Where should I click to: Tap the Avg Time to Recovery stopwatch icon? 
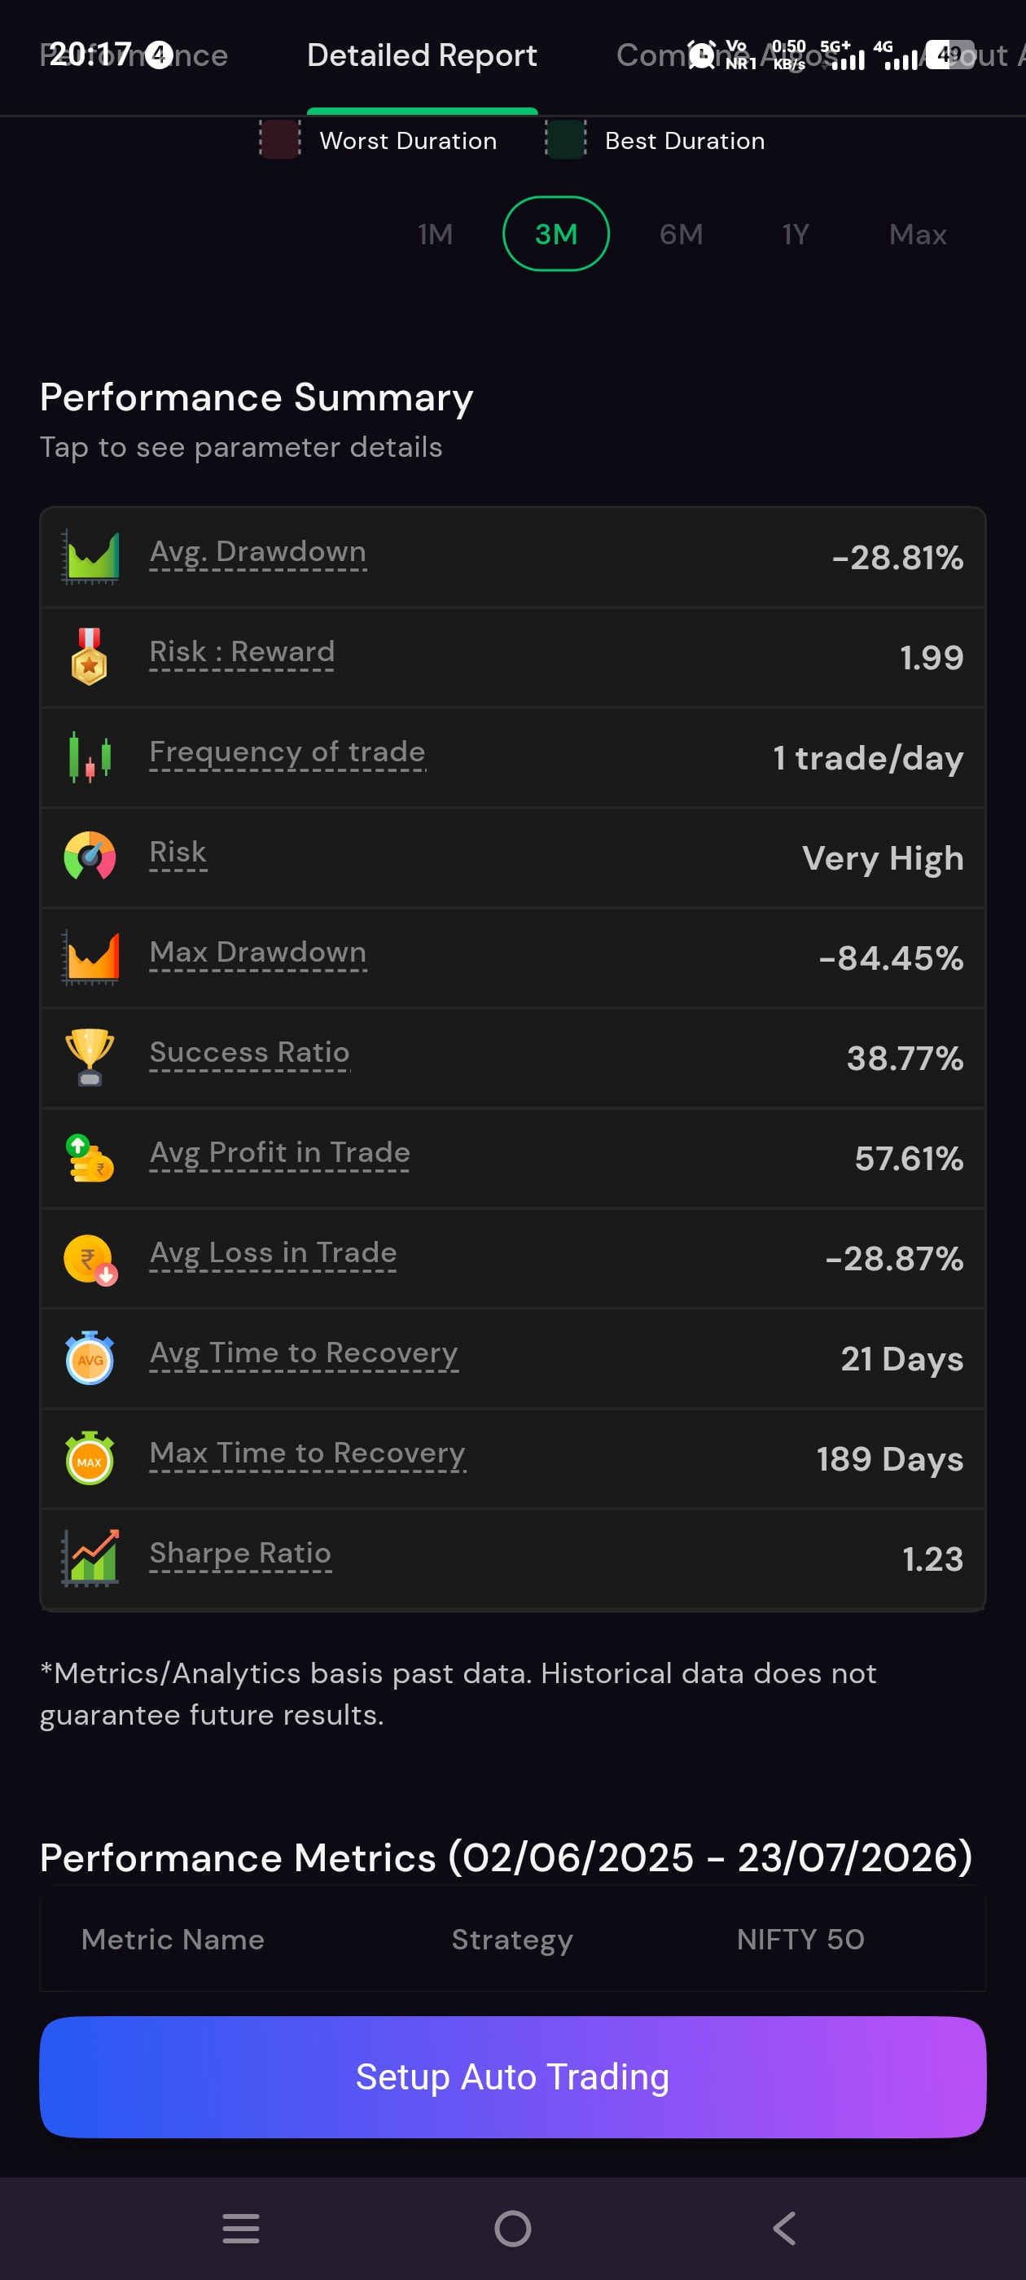90,1357
